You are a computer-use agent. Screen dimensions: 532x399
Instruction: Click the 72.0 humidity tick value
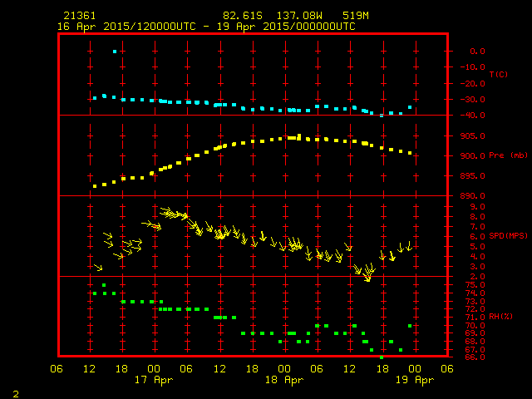pos(475,309)
